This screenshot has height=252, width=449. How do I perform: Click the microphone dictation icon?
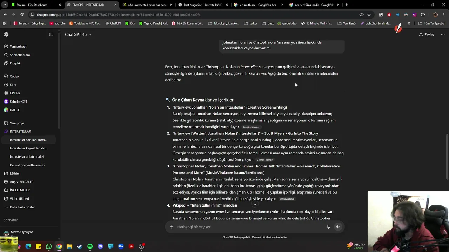tap(328, 227)
